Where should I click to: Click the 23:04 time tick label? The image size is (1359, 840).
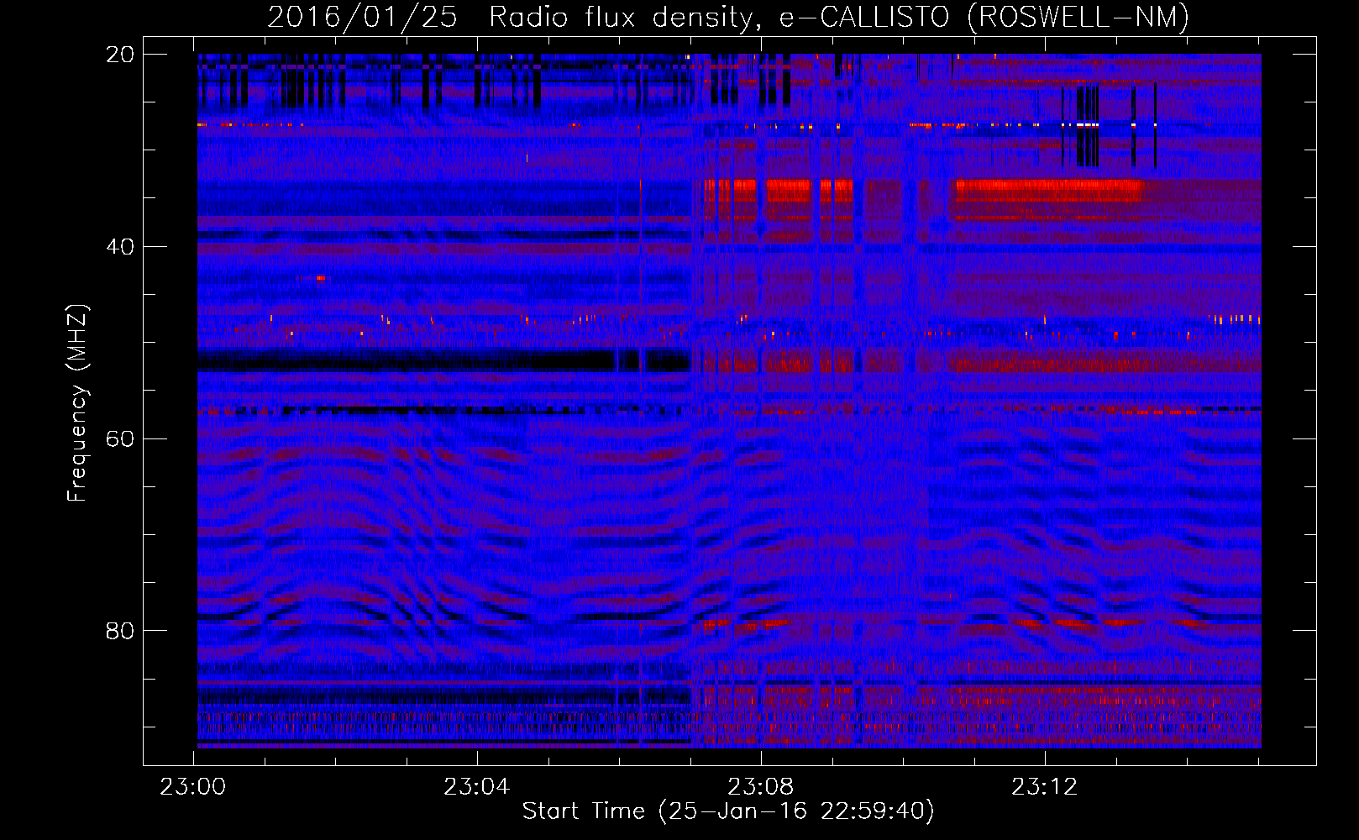point(477,787)
